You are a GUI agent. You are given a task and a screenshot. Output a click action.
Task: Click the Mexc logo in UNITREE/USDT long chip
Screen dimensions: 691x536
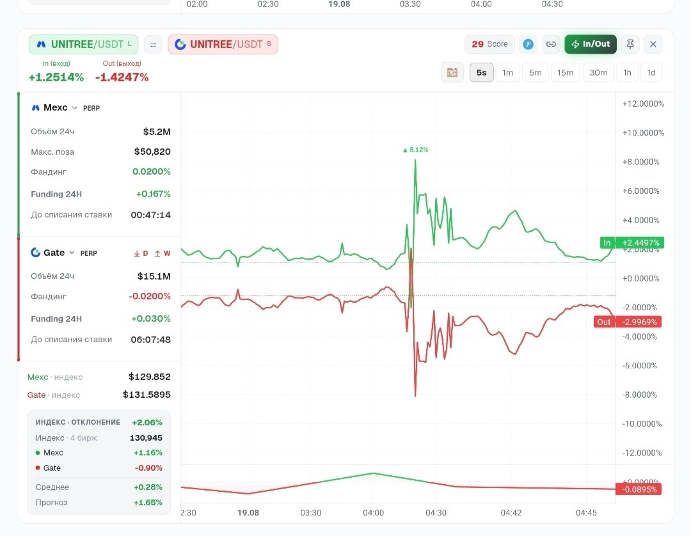41,44
